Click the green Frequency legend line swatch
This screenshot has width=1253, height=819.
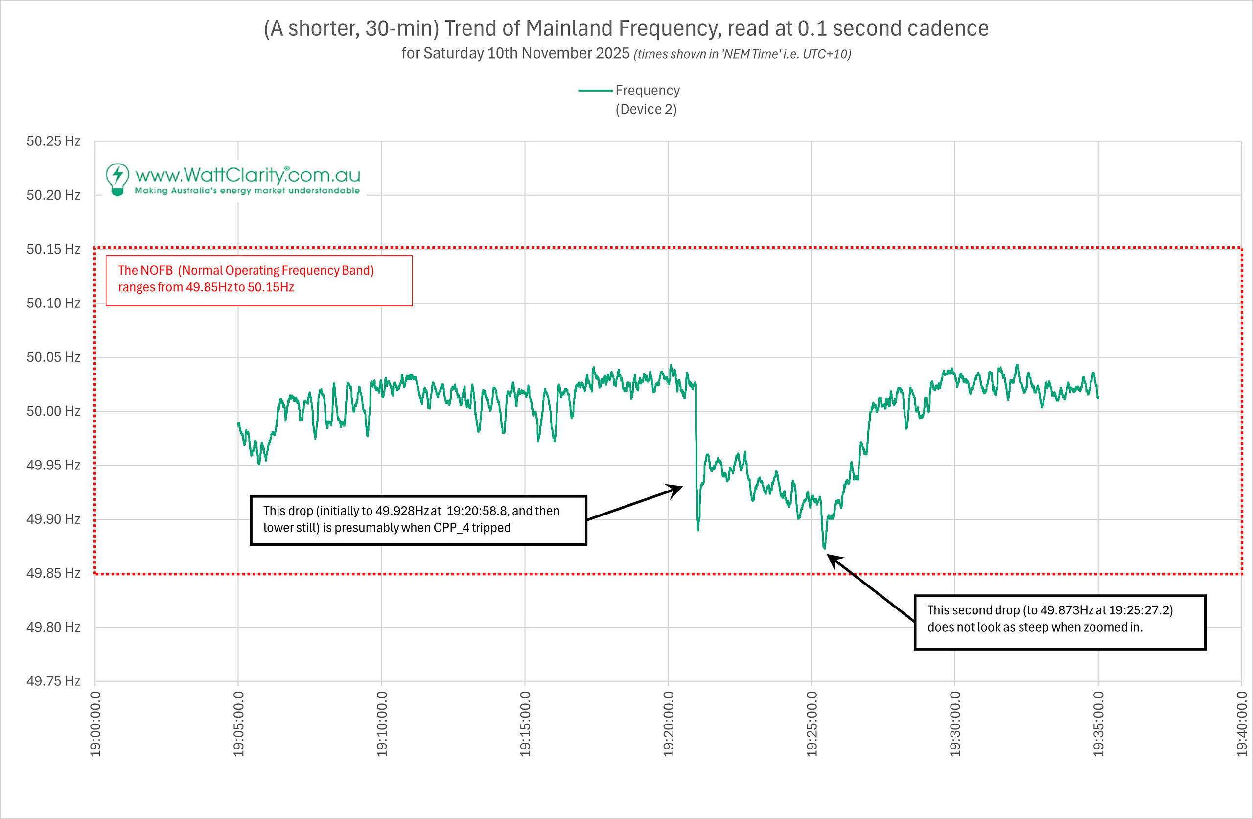(x=595, y=91)
